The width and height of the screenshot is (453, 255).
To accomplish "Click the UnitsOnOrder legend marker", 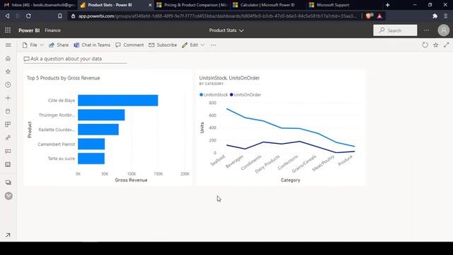I will 231,94.
